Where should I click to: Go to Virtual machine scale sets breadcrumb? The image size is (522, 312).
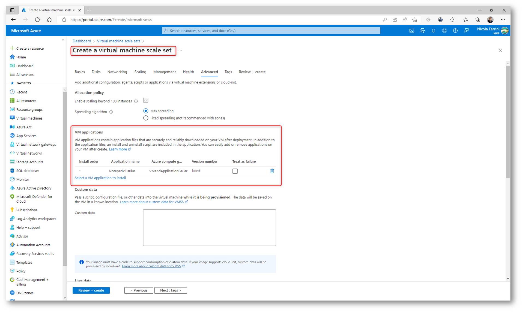click(118, 41)
